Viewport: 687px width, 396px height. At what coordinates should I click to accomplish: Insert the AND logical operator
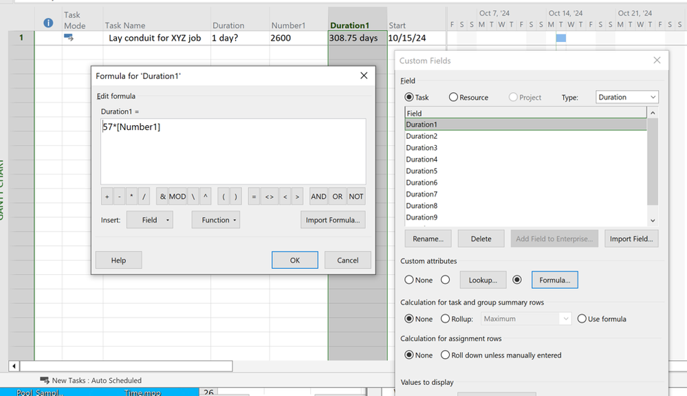point(318,197)
